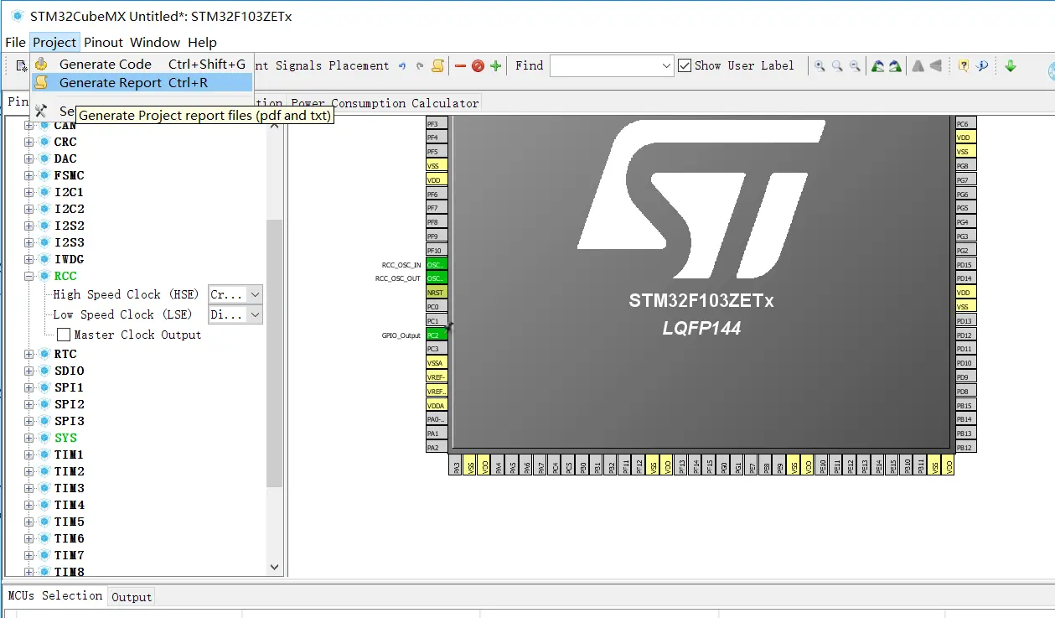Click the PD15 pin on the right side

pyautogui.click(x=966, y=264)
